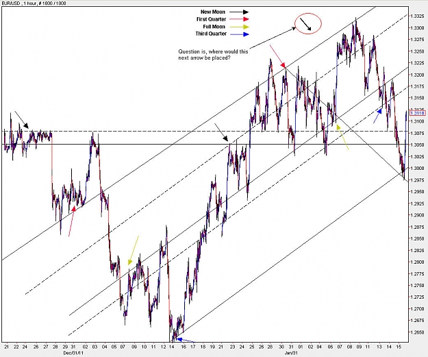Viewport: 428px width, 357px height.
Task: Click price axis label 1.2825
Action: coord(417,251)
